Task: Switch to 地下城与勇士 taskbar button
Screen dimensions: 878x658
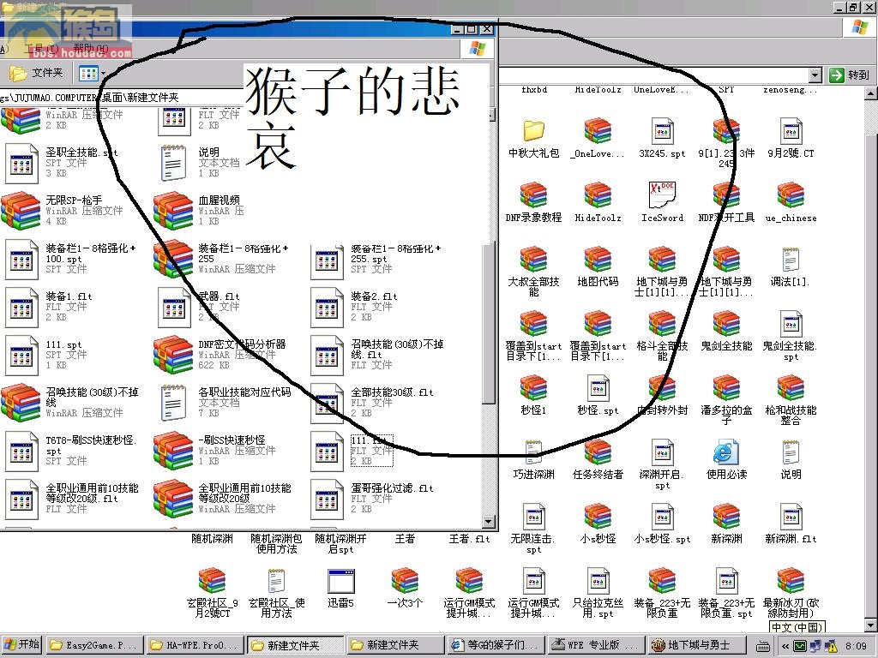Action: (x=698, y=645)
